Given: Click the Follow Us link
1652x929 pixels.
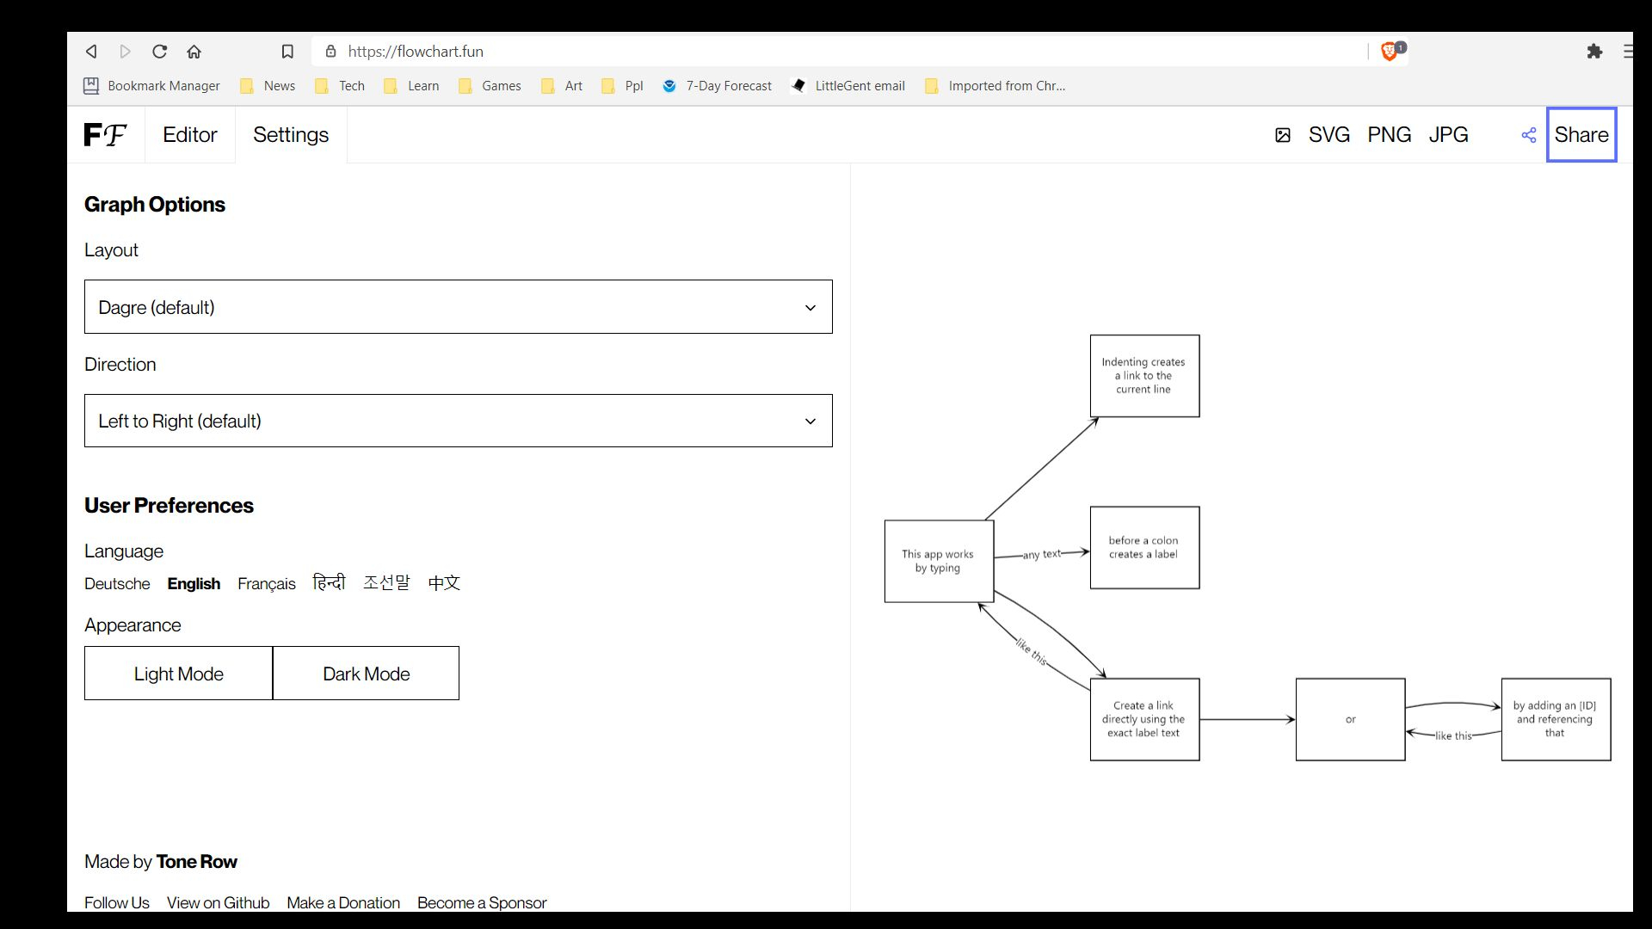Looking at the screenshot, I should tap(117, 903).
